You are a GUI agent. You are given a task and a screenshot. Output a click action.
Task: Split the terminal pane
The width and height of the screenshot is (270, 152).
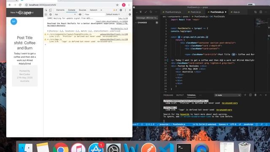click(250, 95)
